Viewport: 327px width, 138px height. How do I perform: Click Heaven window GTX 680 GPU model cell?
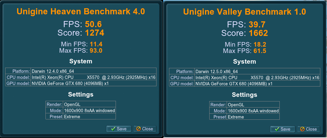pos(93,83)
